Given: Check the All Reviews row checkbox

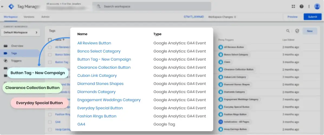Looking at the screenshot, I should coord(50,47).
